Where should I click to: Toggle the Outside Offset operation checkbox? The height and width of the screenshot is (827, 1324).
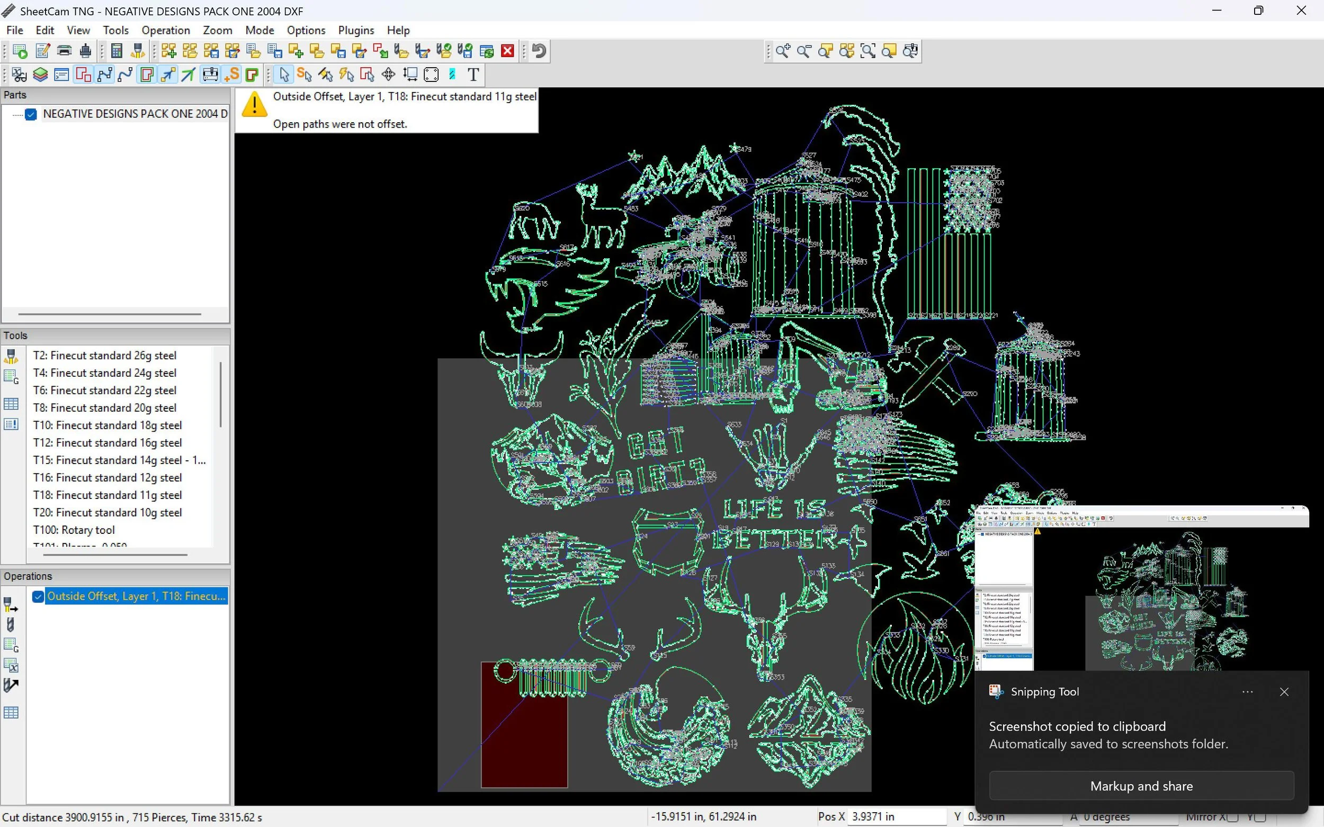(x=38, y=596)
